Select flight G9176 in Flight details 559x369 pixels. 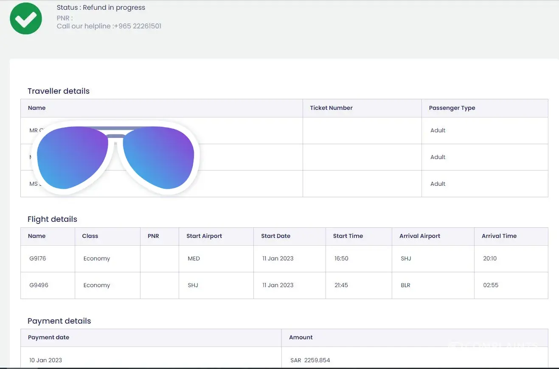coord(38,259)
